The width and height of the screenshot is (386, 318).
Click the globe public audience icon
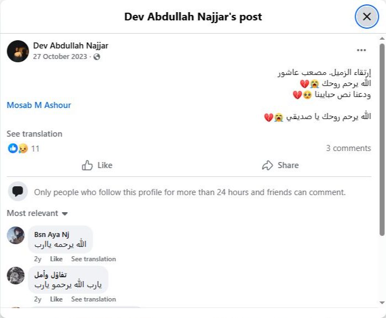[x=97, y=57]
